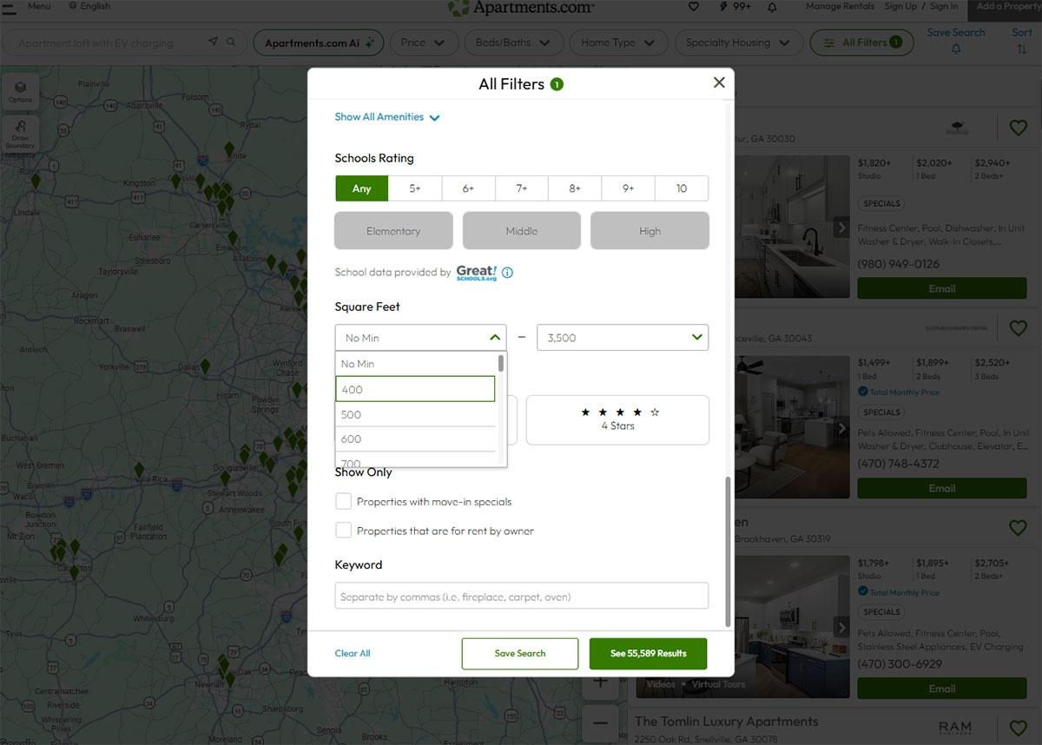
Task: Choose 500 in square feet list
Action: 415,414
